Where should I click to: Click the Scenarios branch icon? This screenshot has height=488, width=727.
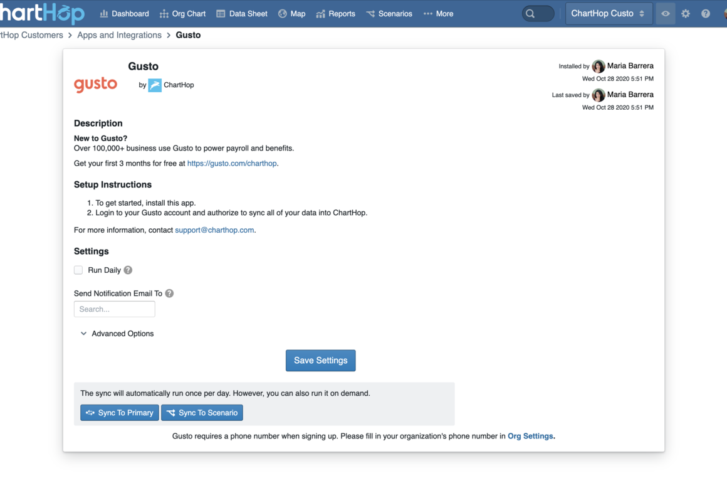pos(370,14)
